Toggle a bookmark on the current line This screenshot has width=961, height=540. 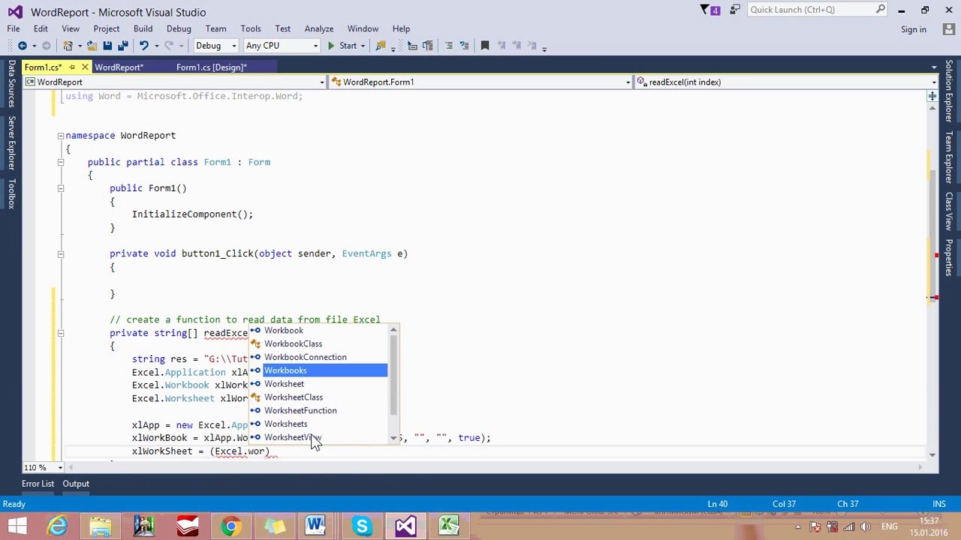tap(485, 46)
